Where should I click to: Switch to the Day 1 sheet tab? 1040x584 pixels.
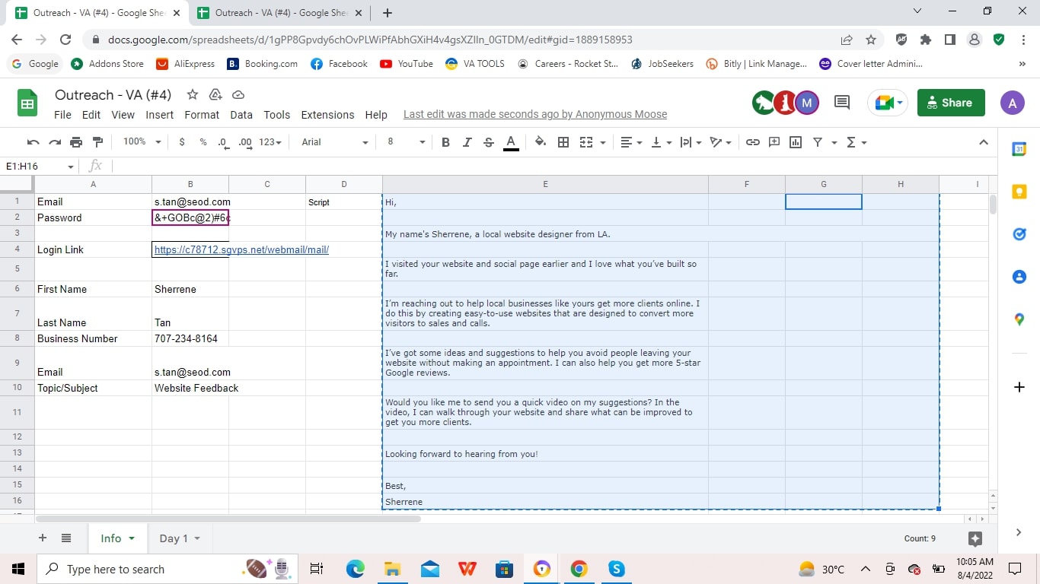tap(173, 538)
